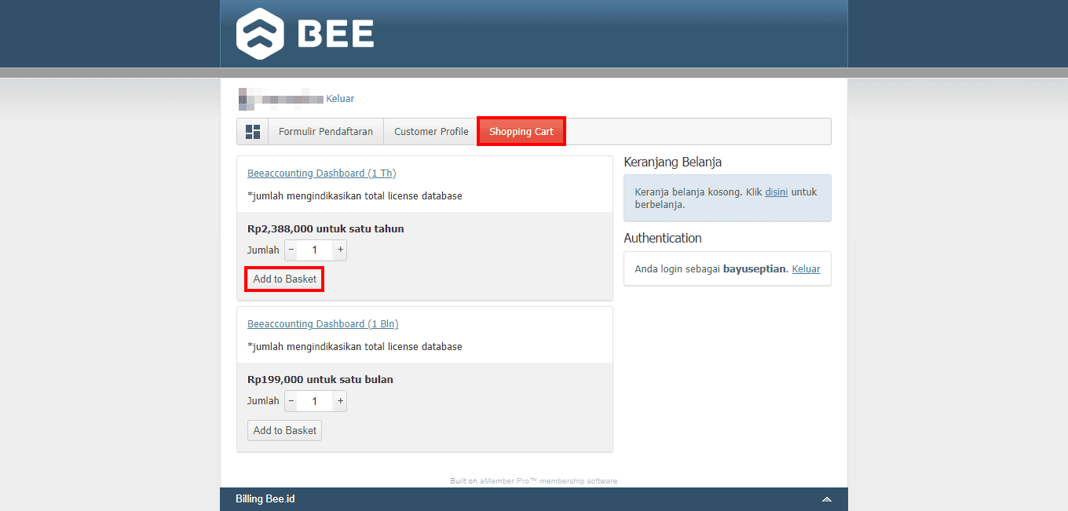Open the Formulir Pendaftaran tab
Image resolution: width=1068 pixels, height=511 pixels.
click(325, 132)
